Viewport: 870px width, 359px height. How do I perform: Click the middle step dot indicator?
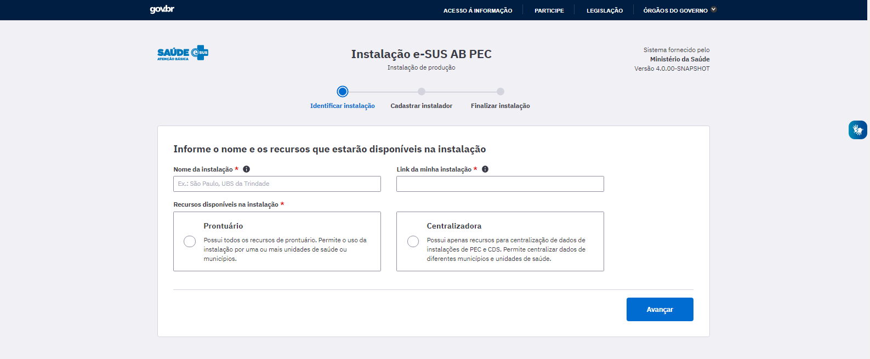[422, 92]
